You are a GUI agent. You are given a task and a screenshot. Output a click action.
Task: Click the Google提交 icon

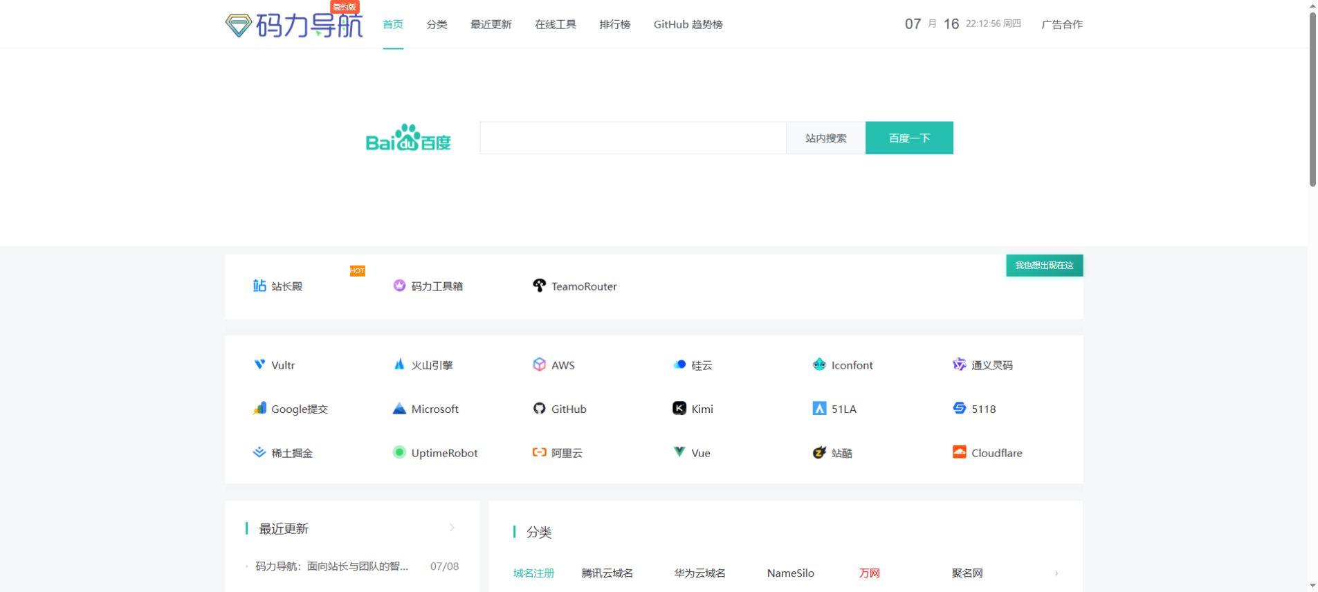coord(259,409)
